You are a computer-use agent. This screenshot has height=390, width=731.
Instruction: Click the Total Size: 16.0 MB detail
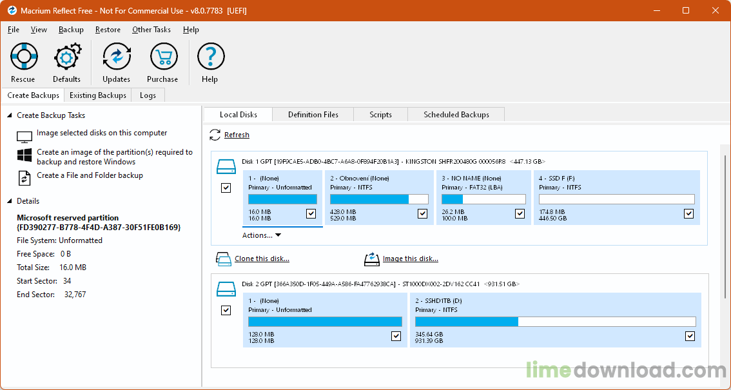click(52, 268)
